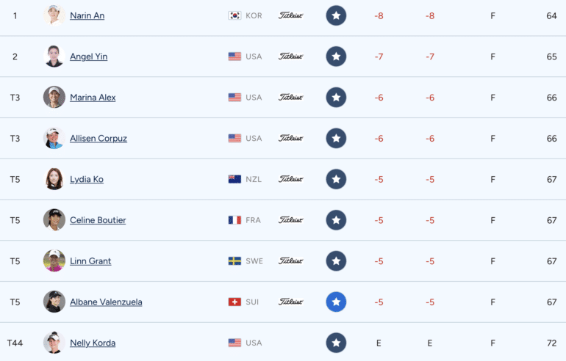Click the New Zealand flag icon
Screen dimensions: 566x361
pos(234,180)
